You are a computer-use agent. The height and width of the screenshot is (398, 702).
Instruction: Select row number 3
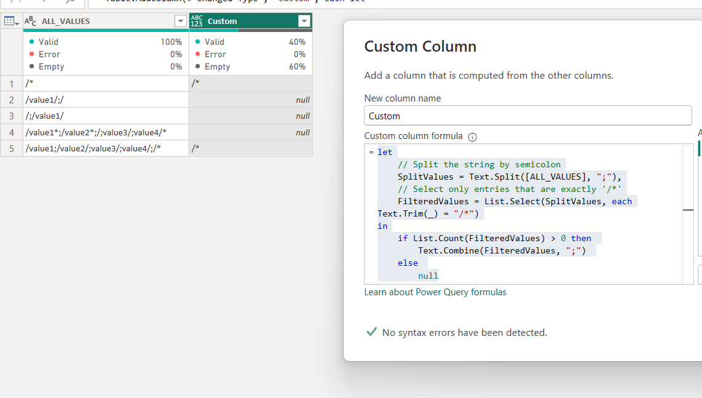pos(12,116)
